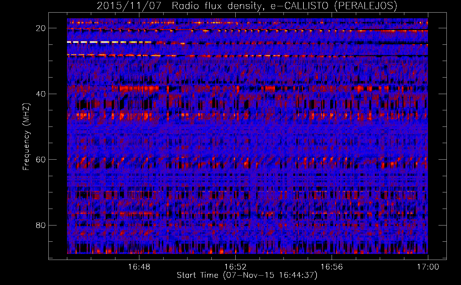Click the 16:52 time tick label
Screen dimensions: 461x285
click(x=235, y=267)
